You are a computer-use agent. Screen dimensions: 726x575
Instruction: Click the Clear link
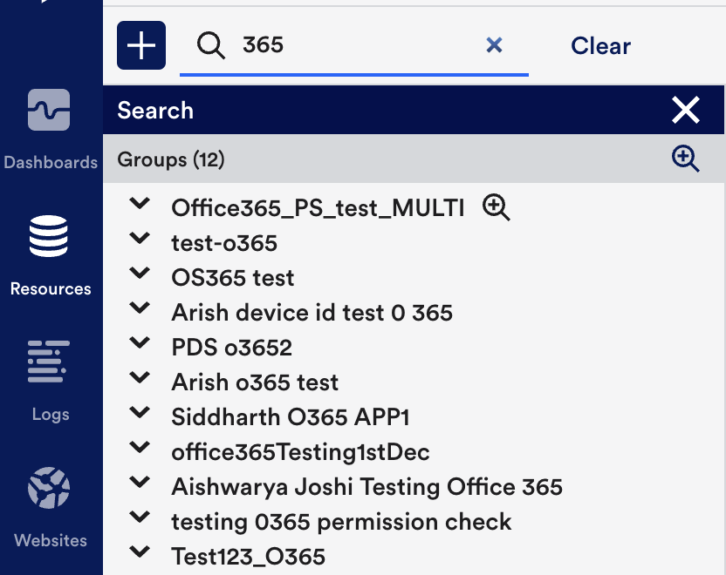600,46
